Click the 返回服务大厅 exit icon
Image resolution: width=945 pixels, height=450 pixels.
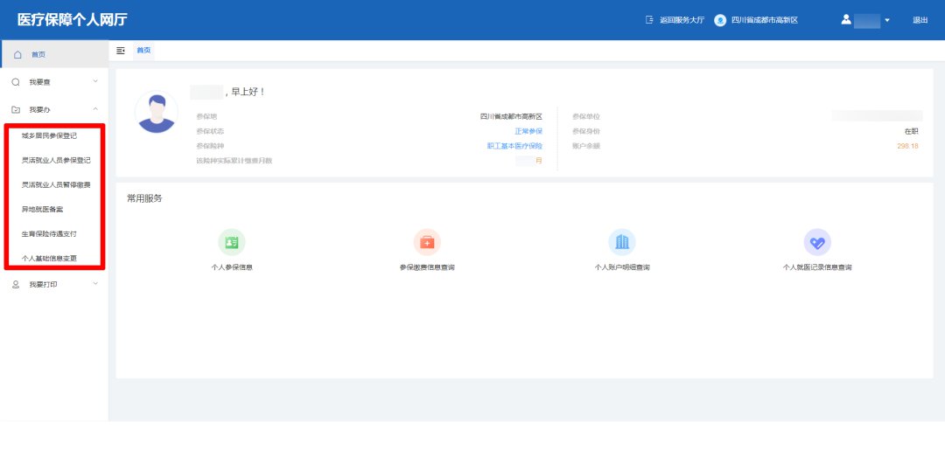(x=649, y=20)
